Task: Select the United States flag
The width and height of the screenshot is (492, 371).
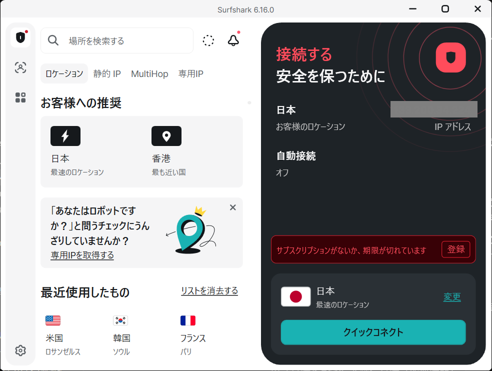Action: tap(53, 320)
